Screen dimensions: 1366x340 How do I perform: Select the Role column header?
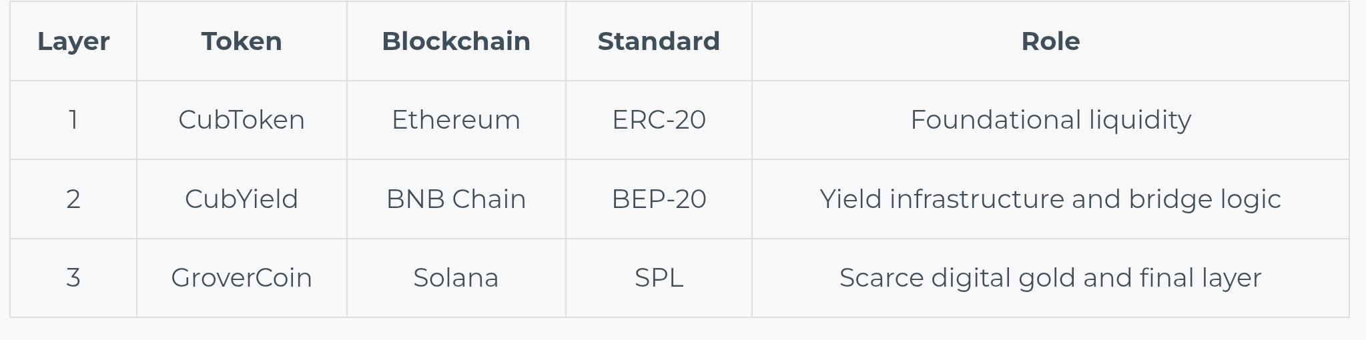[1050, 41]
